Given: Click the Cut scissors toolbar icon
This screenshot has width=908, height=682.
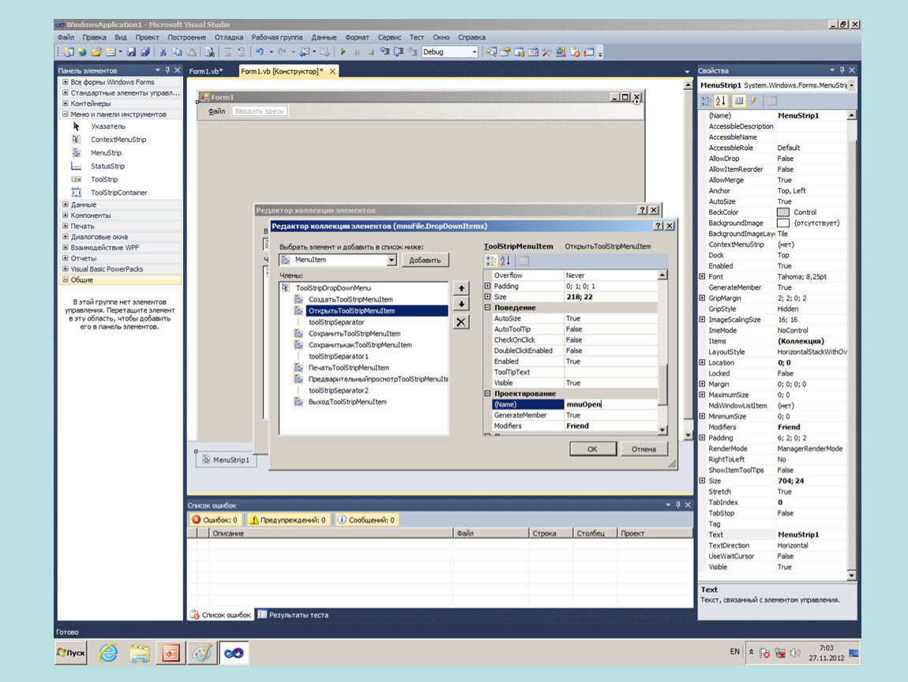Looking at the screenshot, I should (163, 52).
